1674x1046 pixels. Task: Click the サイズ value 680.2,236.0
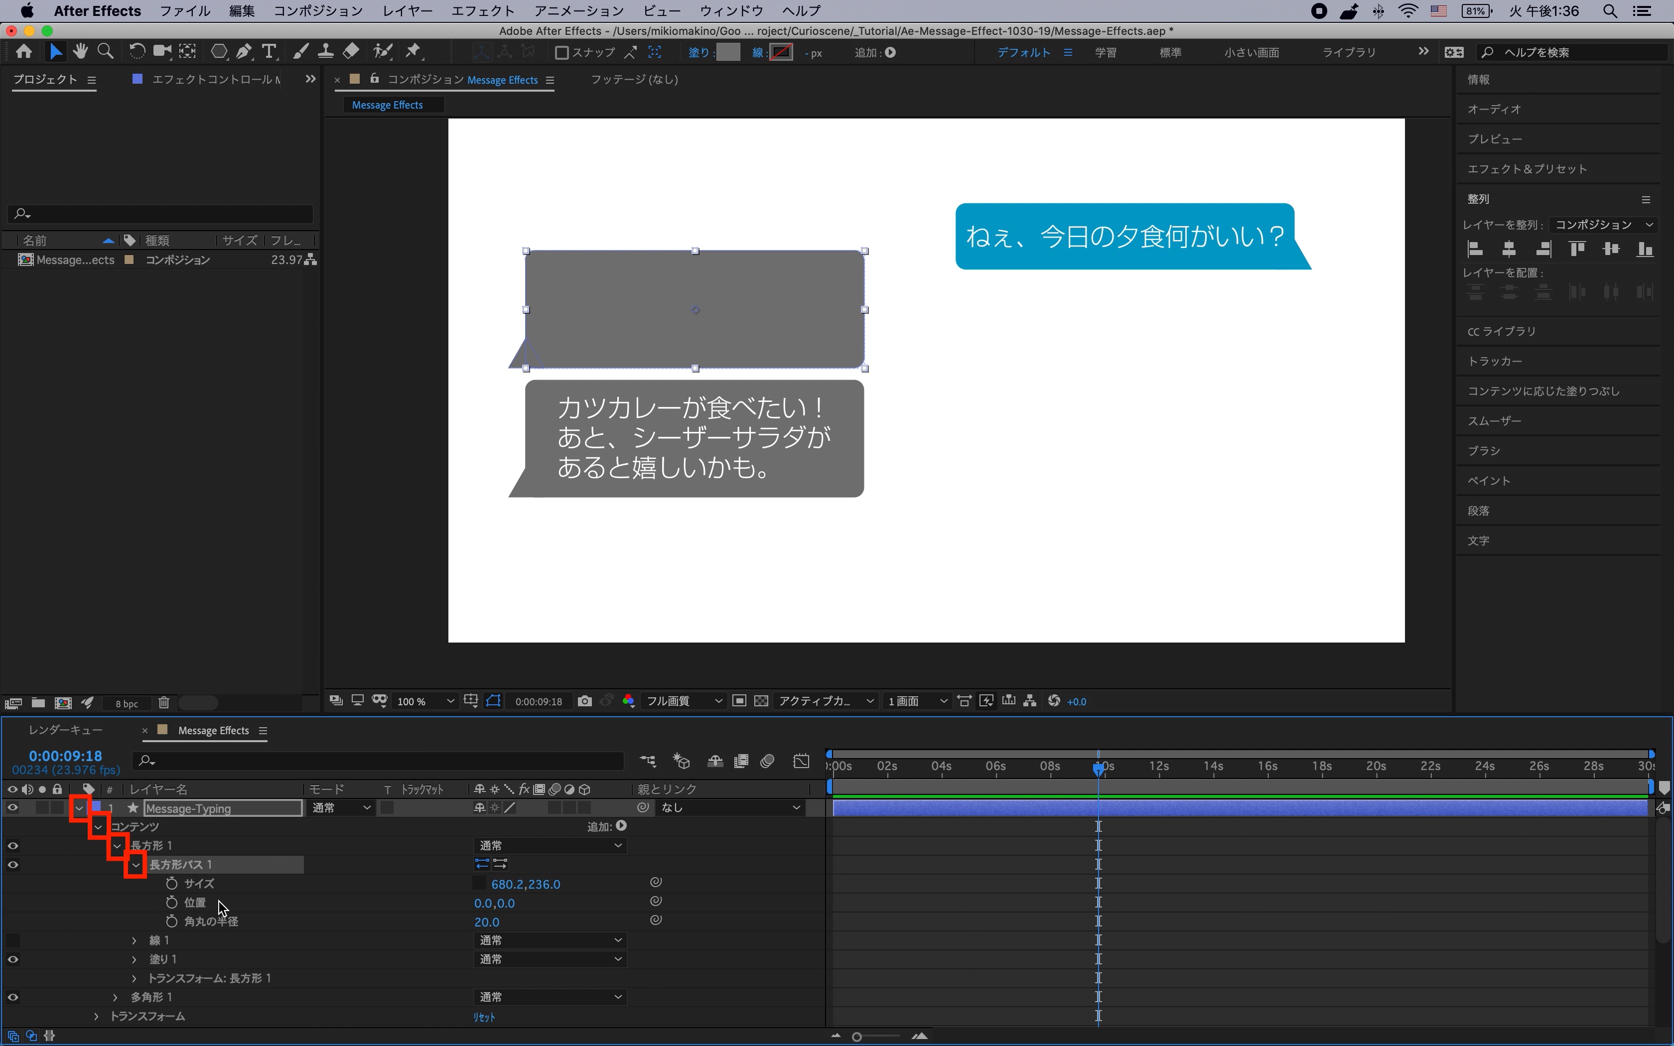(525, 884)
